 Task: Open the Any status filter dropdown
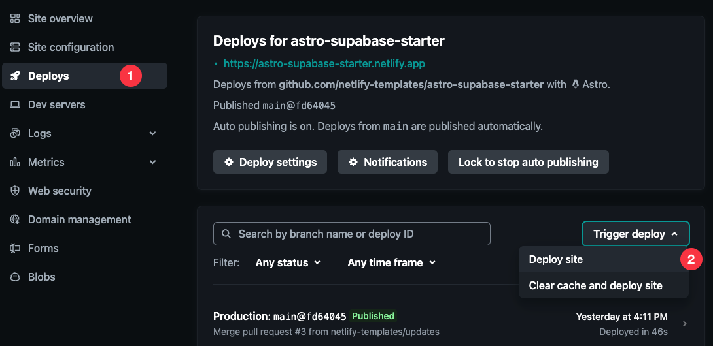(288, 262)
